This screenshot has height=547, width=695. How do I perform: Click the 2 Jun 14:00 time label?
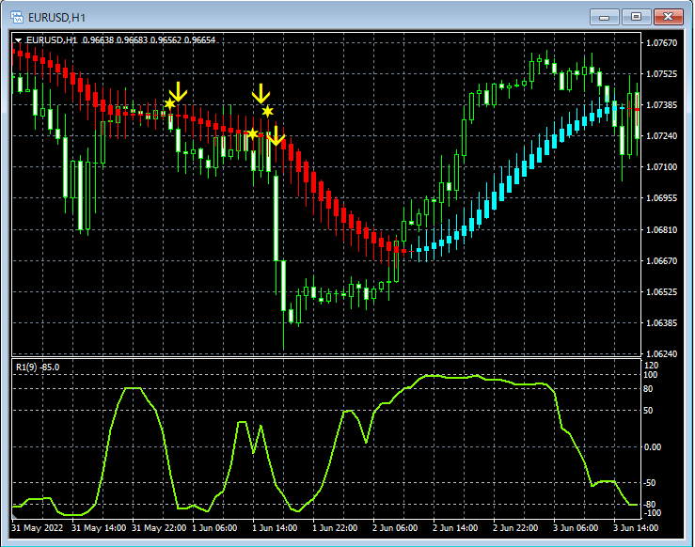tap(455, 528)
